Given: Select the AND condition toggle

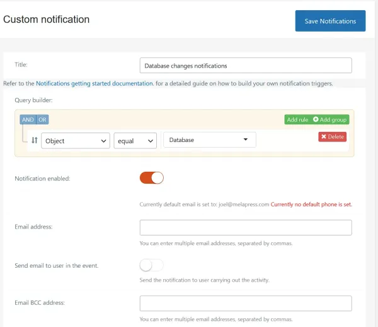Looking at the screenshot, I should pos(28,120).
